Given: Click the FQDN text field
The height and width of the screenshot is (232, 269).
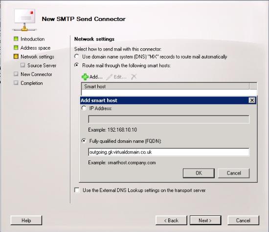Looking at the screenshot, I should click(x=169, y=152).
